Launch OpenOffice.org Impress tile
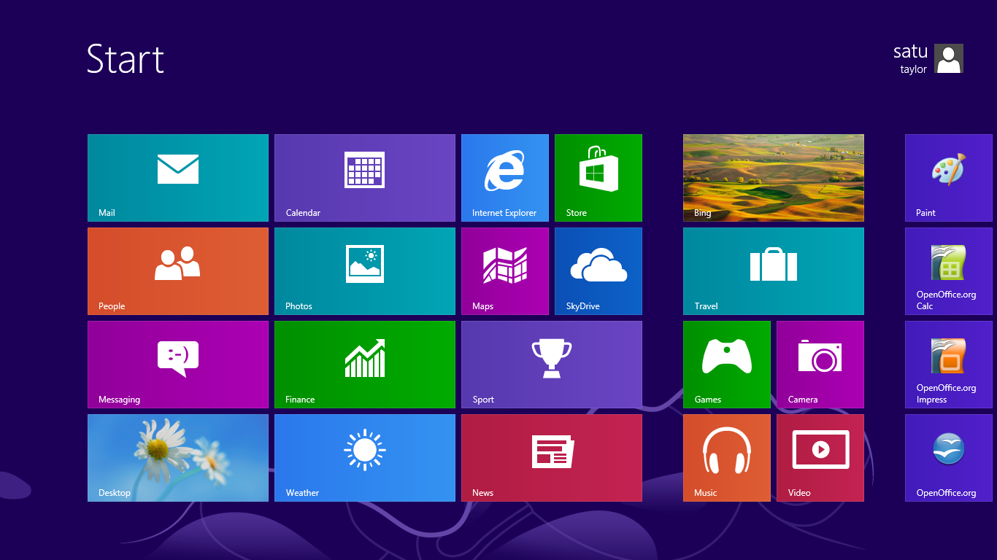 click(x=949, y=365)
